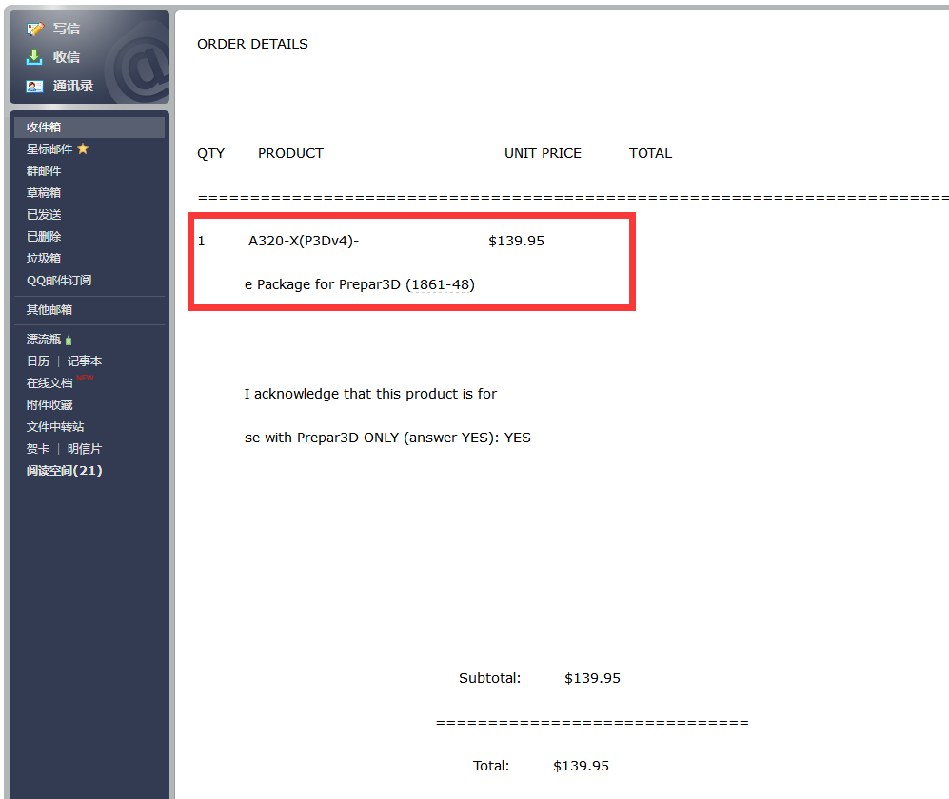Viewport: 949px width, 799px height.
Task: View the 已删除 deleted folder
Action: 44,237
